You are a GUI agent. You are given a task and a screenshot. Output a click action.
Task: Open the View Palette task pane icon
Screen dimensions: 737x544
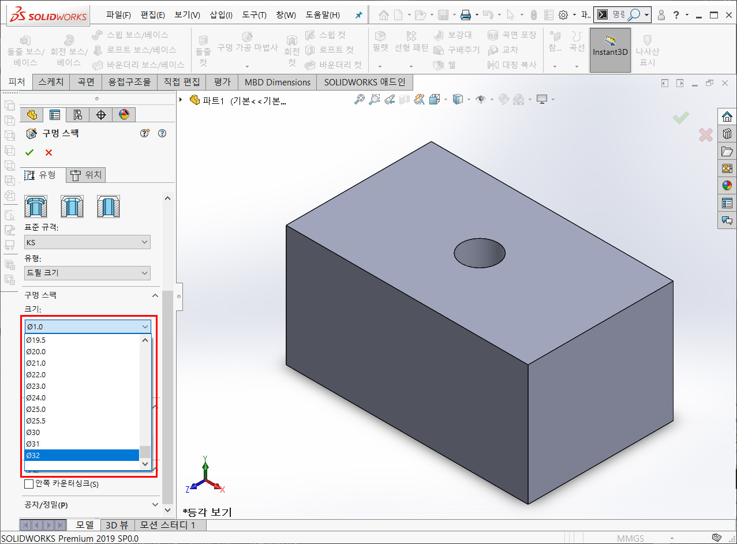pyautogui.click(x=727, y=168)
